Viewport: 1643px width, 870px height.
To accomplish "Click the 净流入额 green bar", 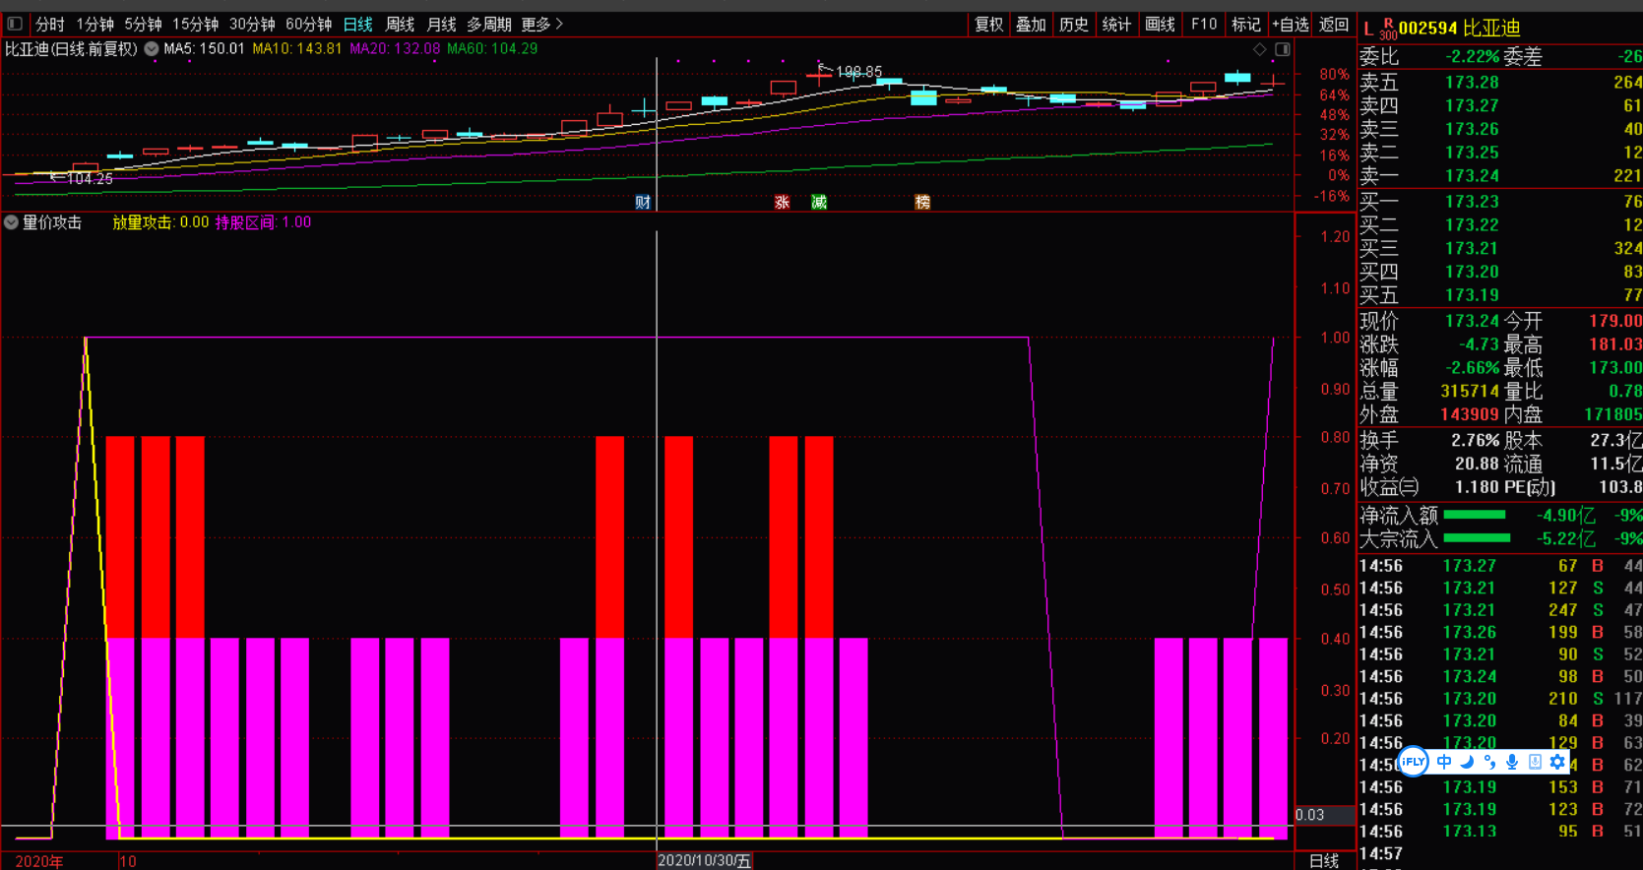I will [x=1475, y=515].
